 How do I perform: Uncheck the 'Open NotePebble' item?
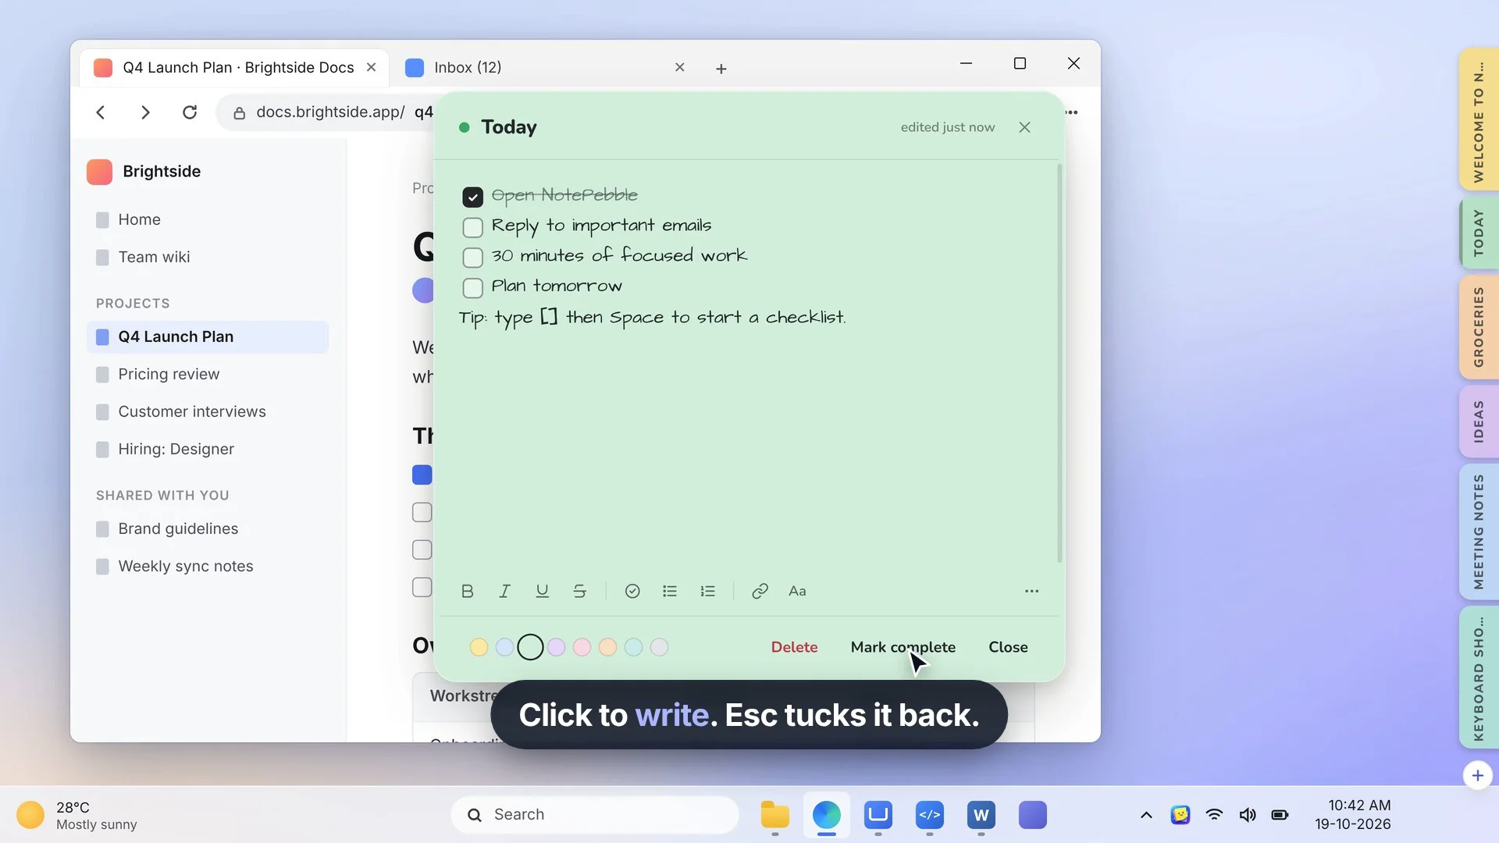coord(472,197)
